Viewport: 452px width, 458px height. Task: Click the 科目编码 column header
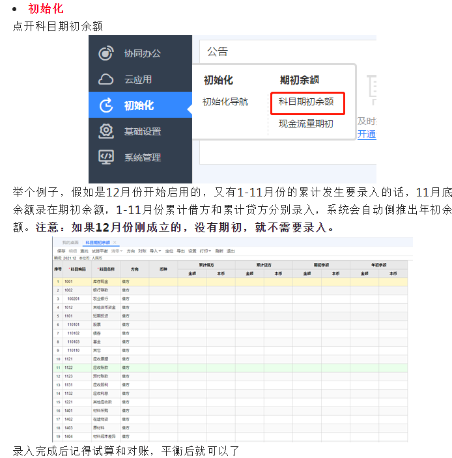click(78, 269)
